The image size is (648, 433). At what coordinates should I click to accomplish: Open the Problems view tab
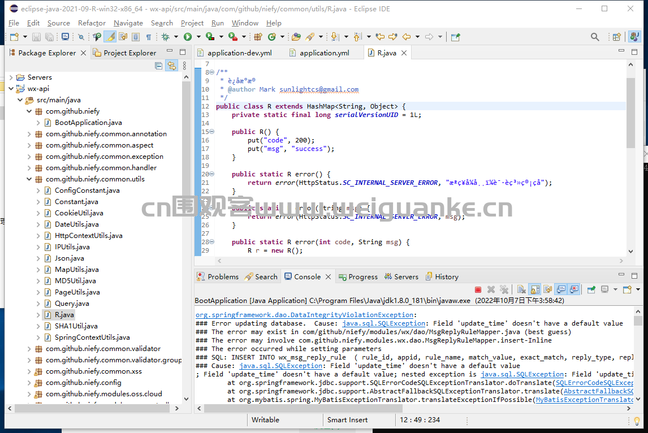click(218, 277)
